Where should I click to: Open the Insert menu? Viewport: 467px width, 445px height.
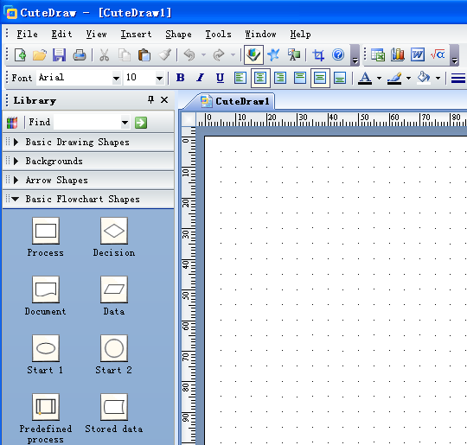pos(136,35)
